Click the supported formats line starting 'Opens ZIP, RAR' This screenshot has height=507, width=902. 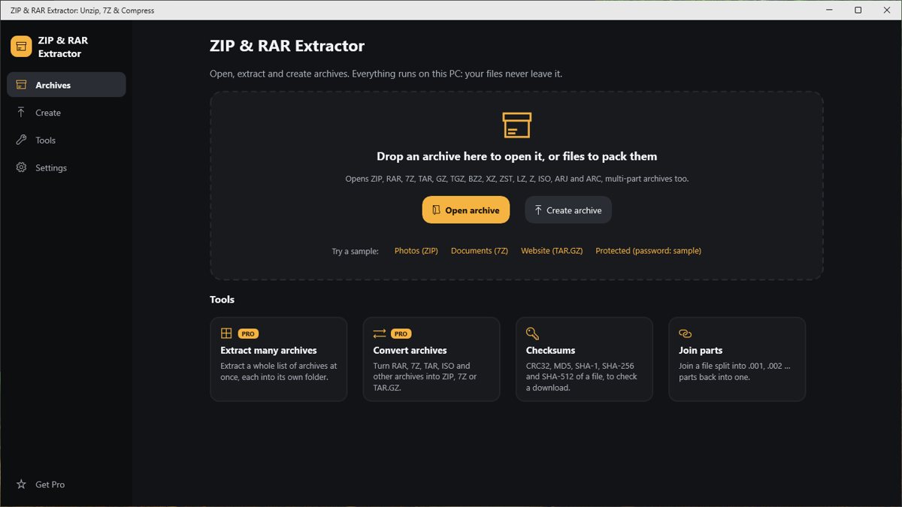[517, 179]
